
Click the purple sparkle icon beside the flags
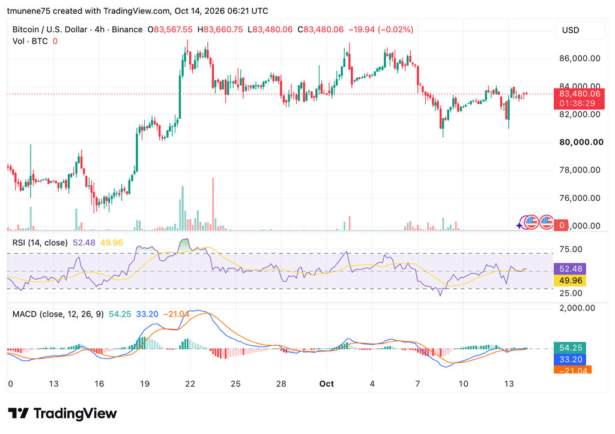520,225
